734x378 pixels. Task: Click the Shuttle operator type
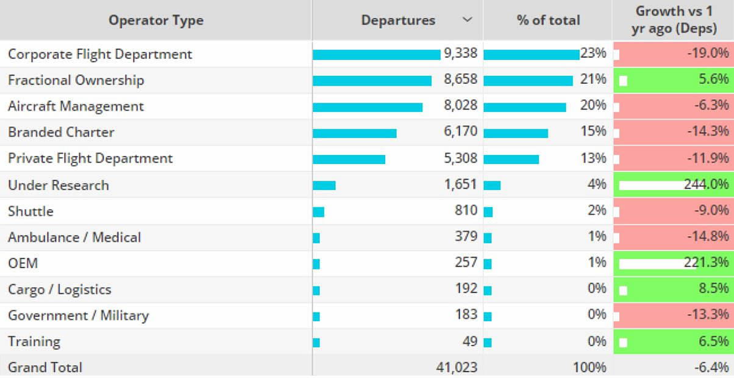click(x=30, y=212)
